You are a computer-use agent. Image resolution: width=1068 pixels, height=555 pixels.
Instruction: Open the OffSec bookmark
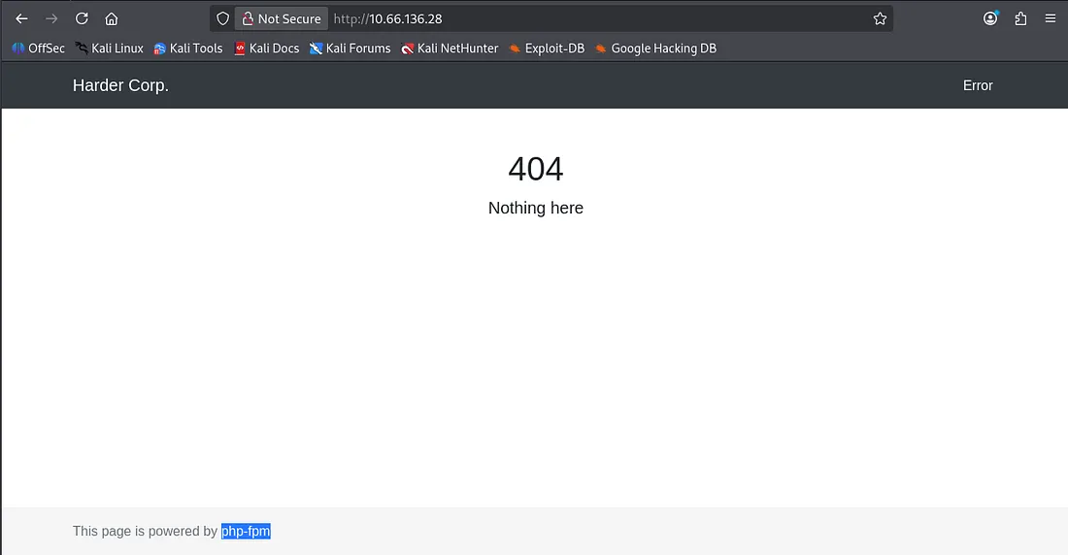click(x=39, y=49)
